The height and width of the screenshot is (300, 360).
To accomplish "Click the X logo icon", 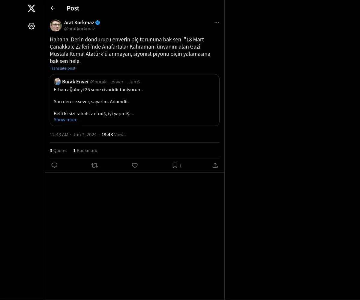I will click(x=31, y=8).
